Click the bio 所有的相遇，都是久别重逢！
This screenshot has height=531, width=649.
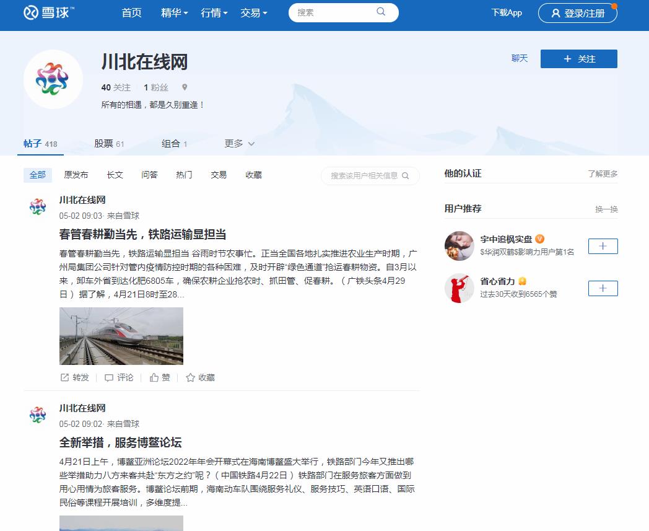153,105
